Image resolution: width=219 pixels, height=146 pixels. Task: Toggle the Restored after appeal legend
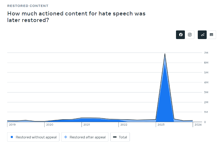pyautogui.click(x=85, y=137)
